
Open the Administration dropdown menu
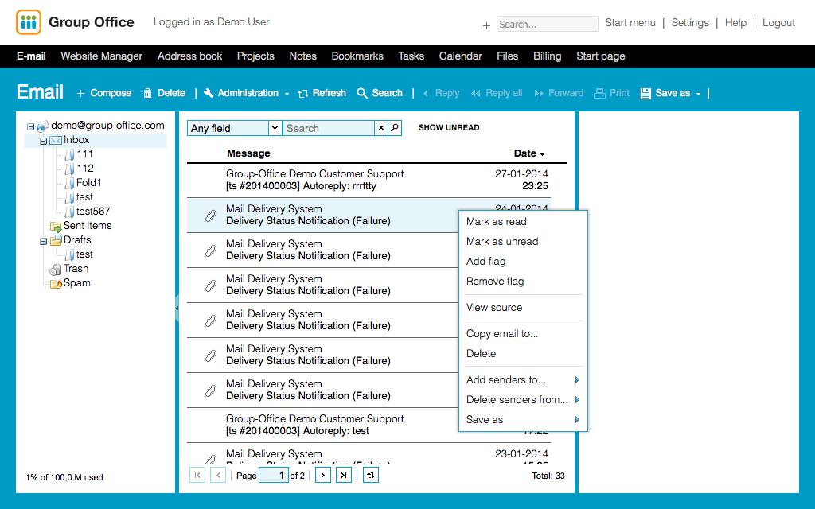click(247, 93)
